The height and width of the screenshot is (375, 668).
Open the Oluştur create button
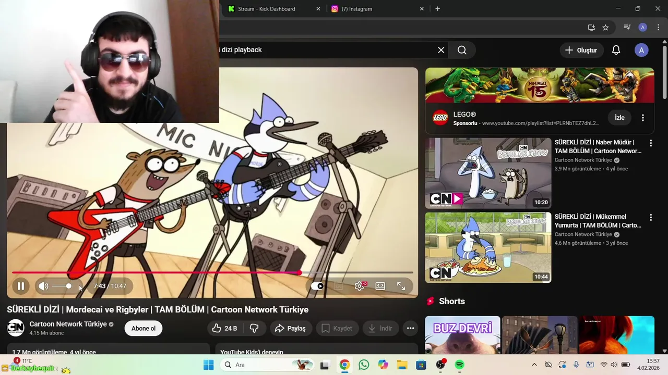point(581,50)
